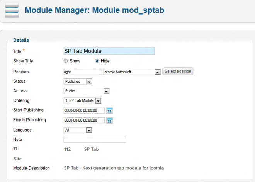Click the Position text input showing right
The width and height of the screenshot is (255, 182).
point(82,72)
